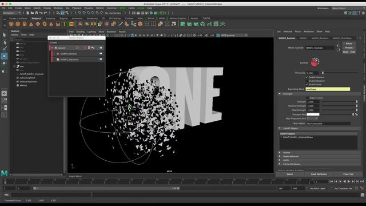Collapse the Falloff Object section

point(280,128)
